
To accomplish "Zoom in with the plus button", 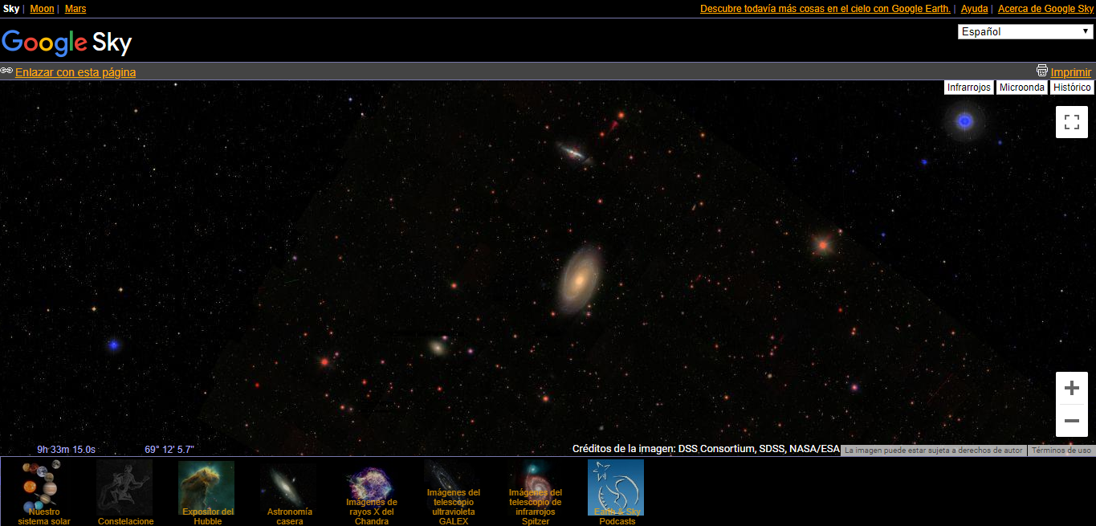I will coord(1071,389).
